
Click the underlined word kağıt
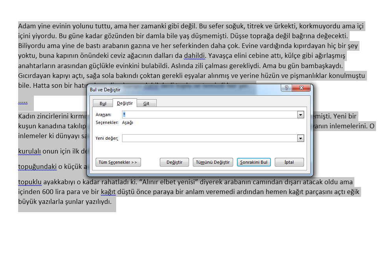click(x=108, y=192)
